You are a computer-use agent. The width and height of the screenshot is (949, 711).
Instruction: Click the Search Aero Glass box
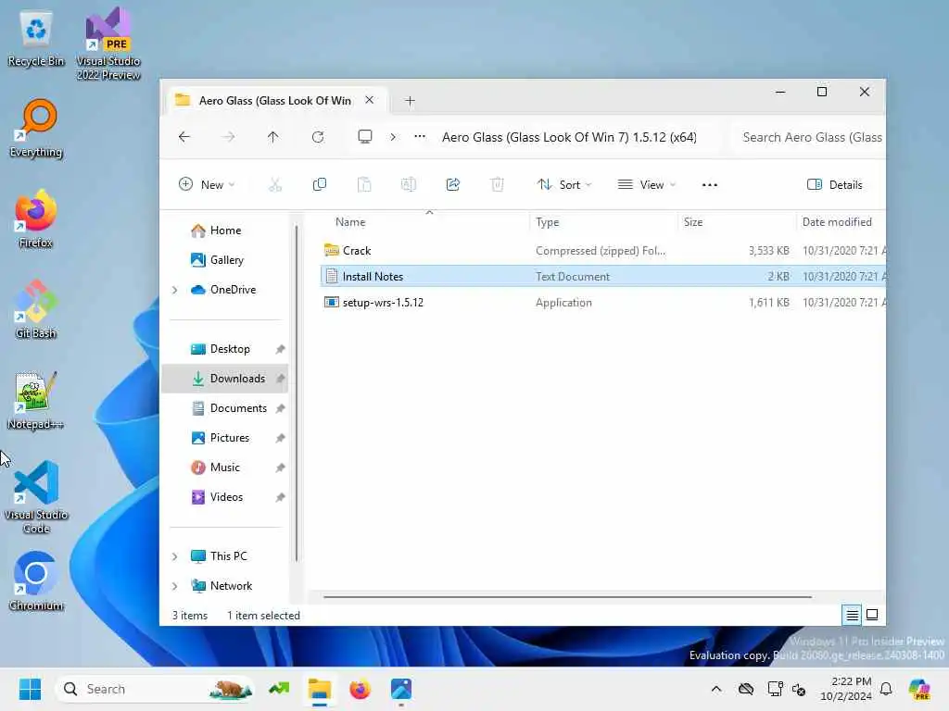click(808, 137)
